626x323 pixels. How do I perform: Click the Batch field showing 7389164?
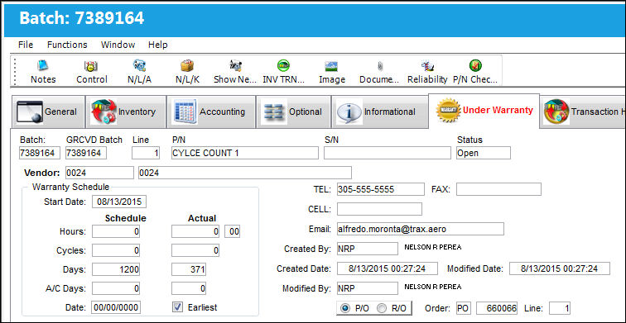pyautogui.click(x=40, y=154)
